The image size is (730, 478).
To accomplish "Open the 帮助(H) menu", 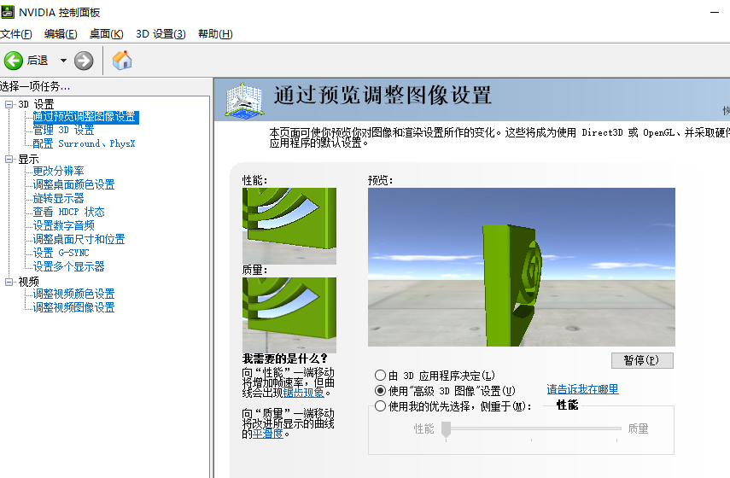I will (215, 34).
